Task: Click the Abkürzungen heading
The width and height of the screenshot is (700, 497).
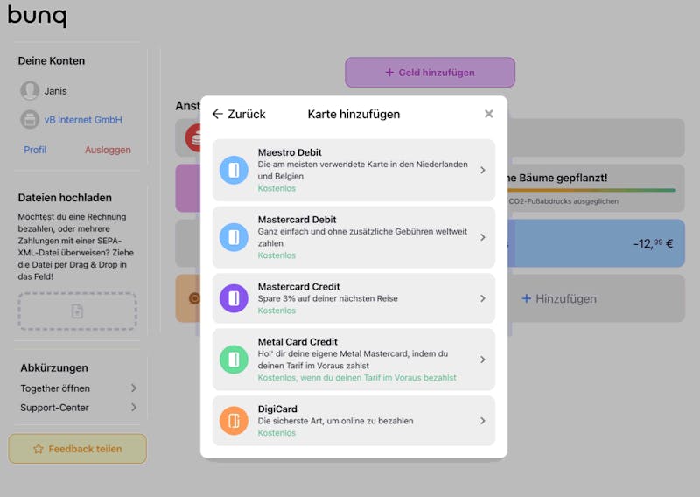Action: (x=54, y=368)
